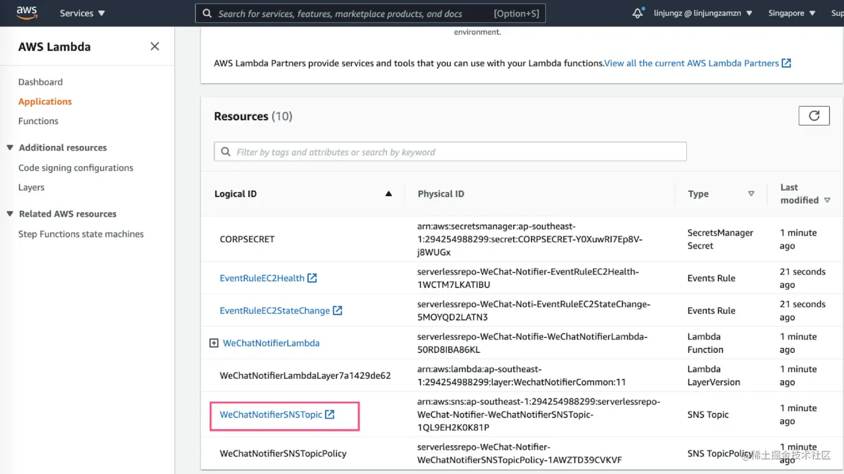Open the WeChatNotifierSNSTopic link
Image resolution: width=844 pixels, height=474 pixels.
[271, 414]
